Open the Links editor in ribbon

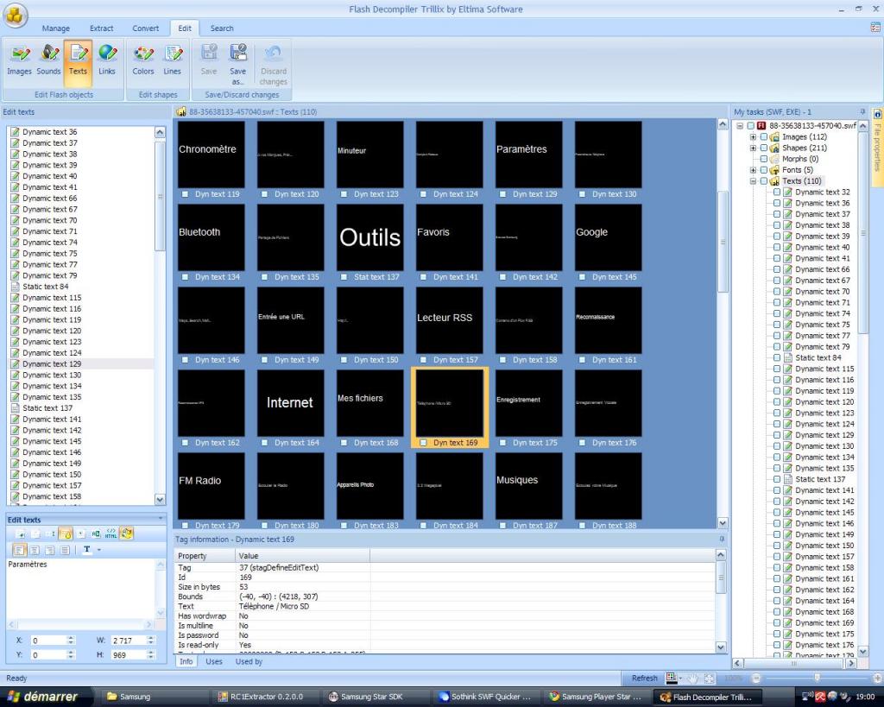(106, 60)
